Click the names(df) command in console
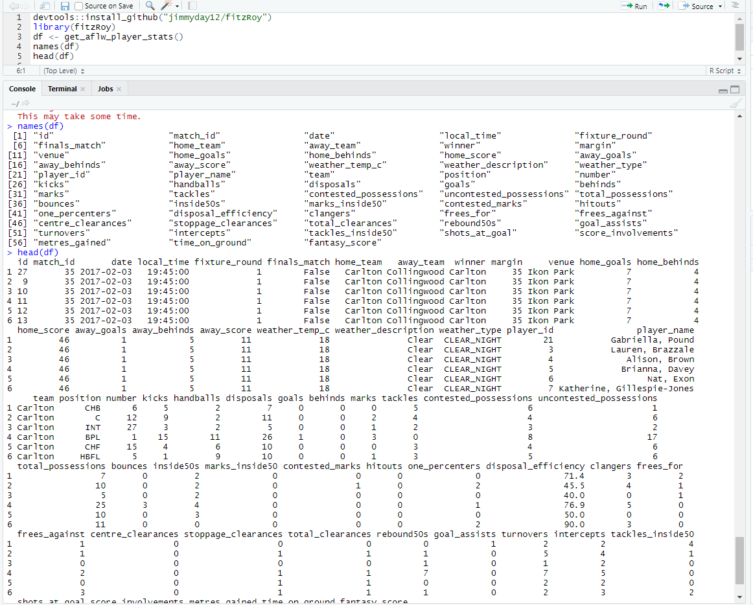The width and height of the screenshot is (753, 605). (40, 126)
